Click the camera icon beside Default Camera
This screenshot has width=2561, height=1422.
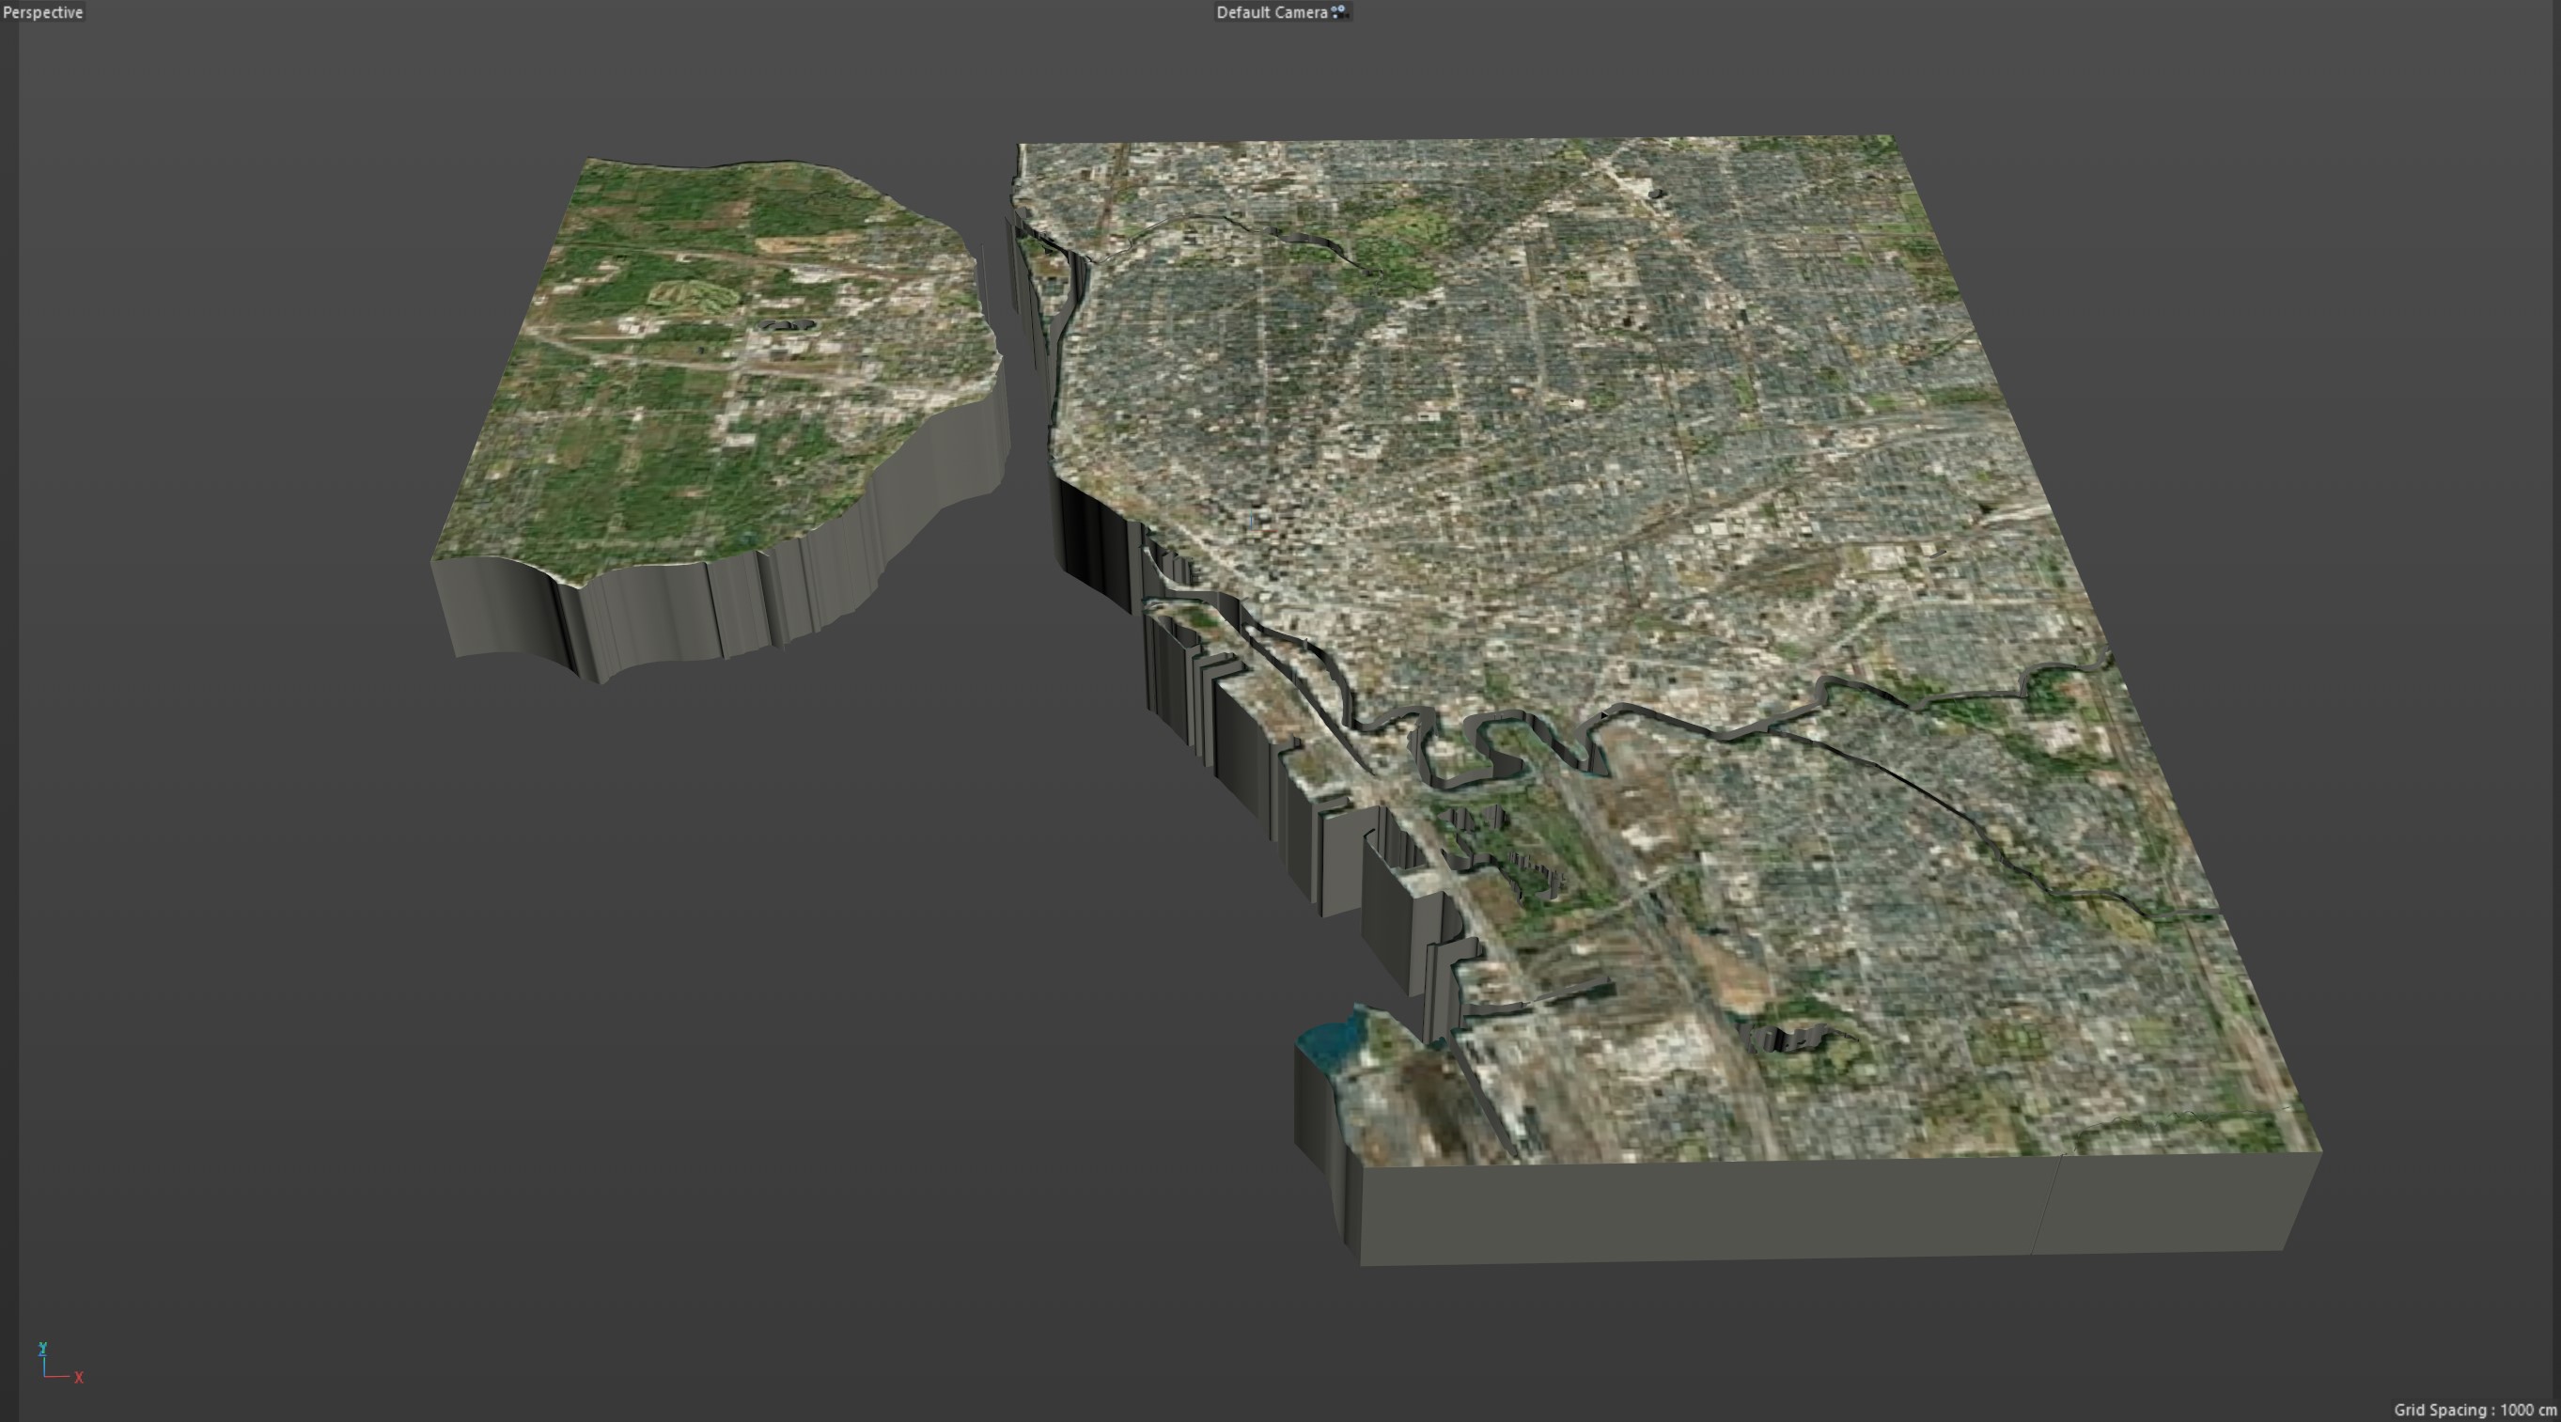tap(1339, 12)
